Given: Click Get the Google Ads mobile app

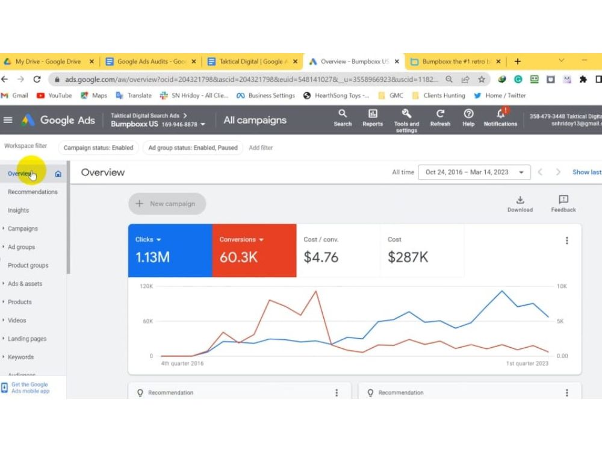Looking at the screenshot, I should pyautogui.click(x=30, y=388).
